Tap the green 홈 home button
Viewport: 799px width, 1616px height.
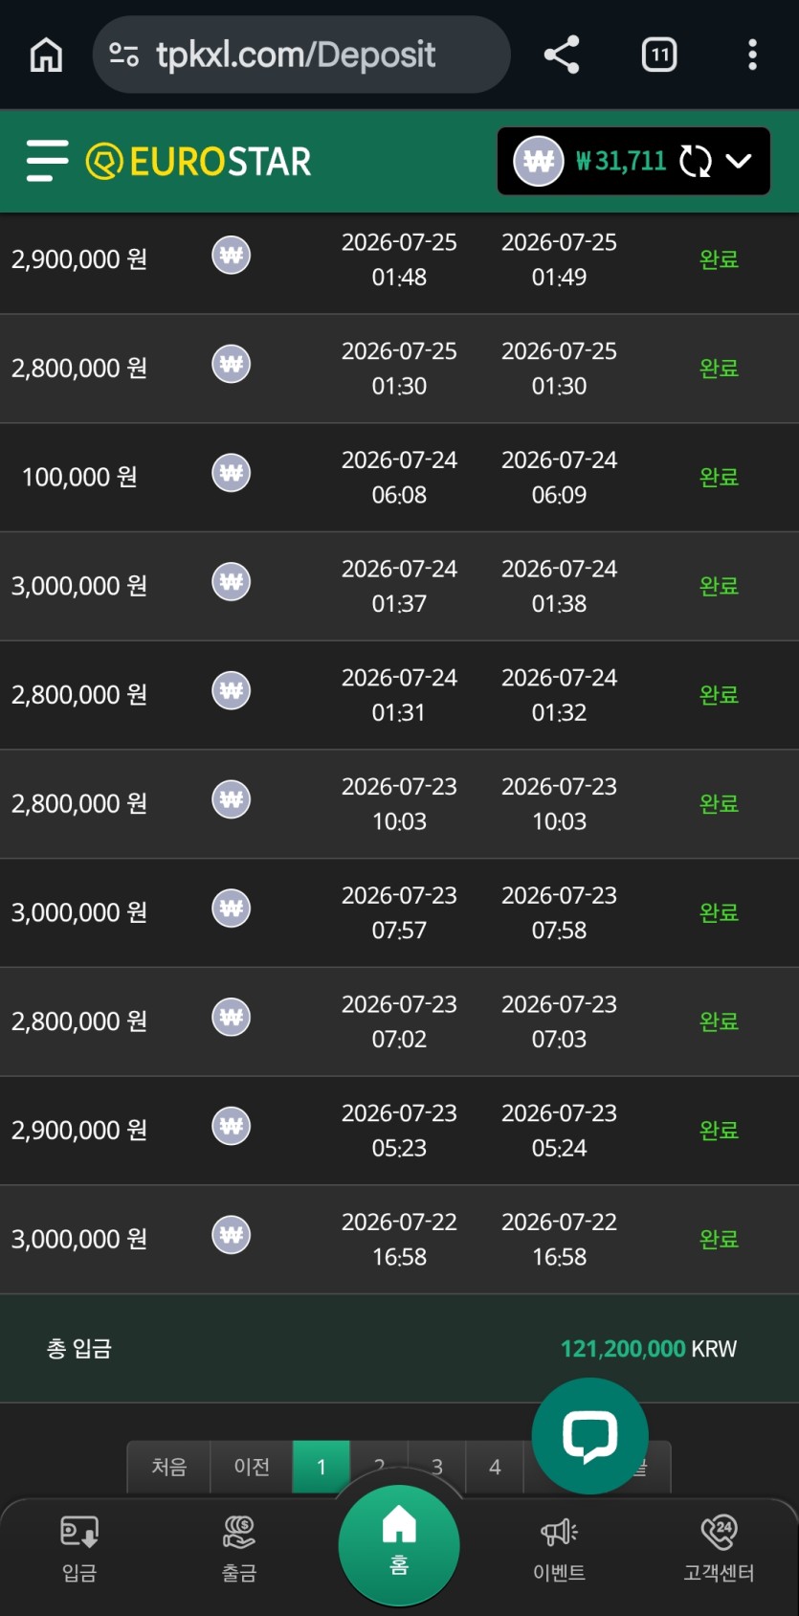point(399,1545)
